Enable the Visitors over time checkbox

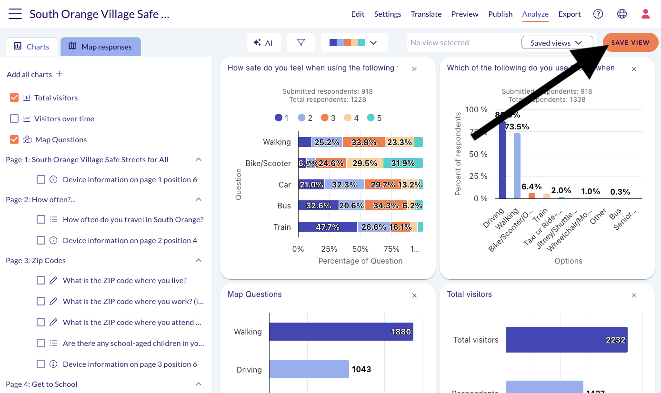[14, 118]
